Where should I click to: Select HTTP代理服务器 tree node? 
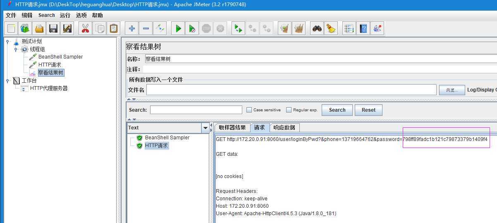49,88
